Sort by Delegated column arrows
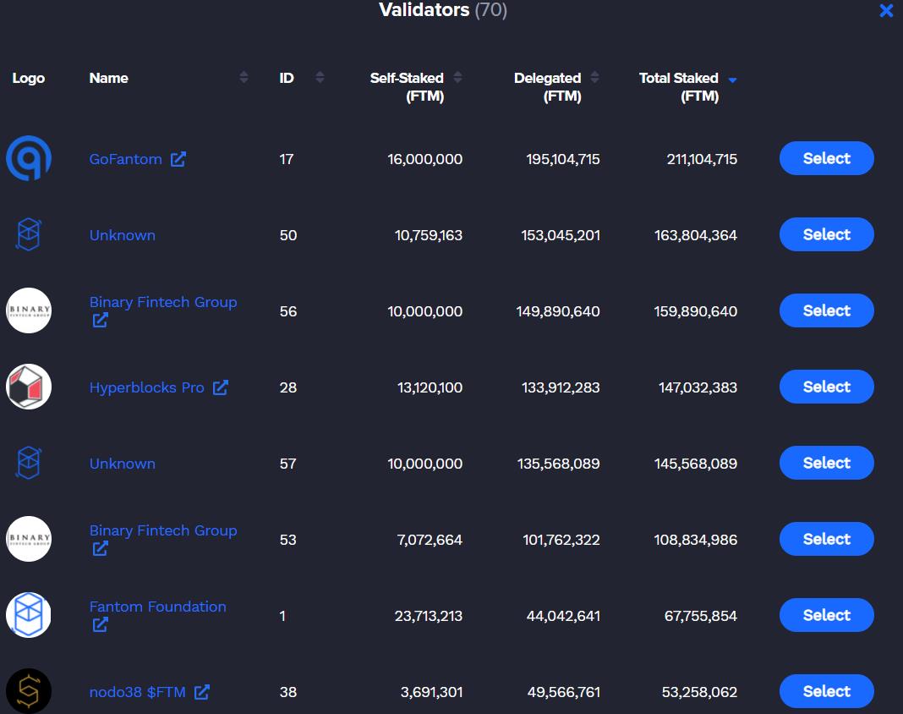 (594, 78)
